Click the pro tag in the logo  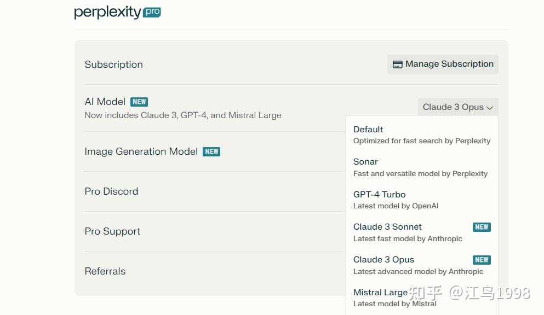(x=152, y=12)
